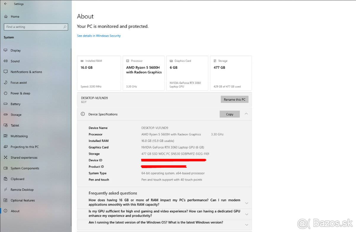Select Sound in the sidebar

pos(15,61)
